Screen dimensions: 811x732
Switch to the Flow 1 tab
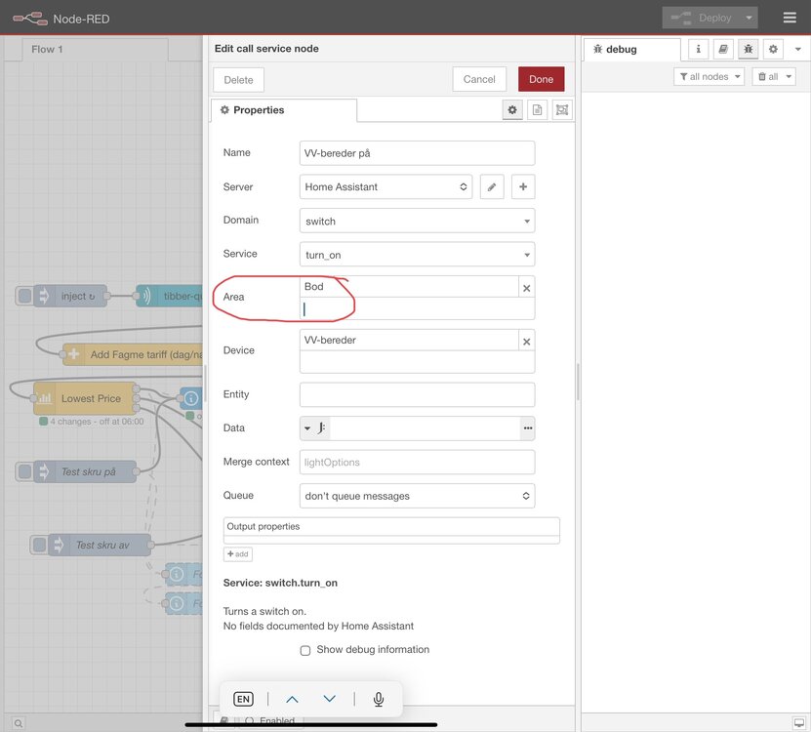click(47, 49)
